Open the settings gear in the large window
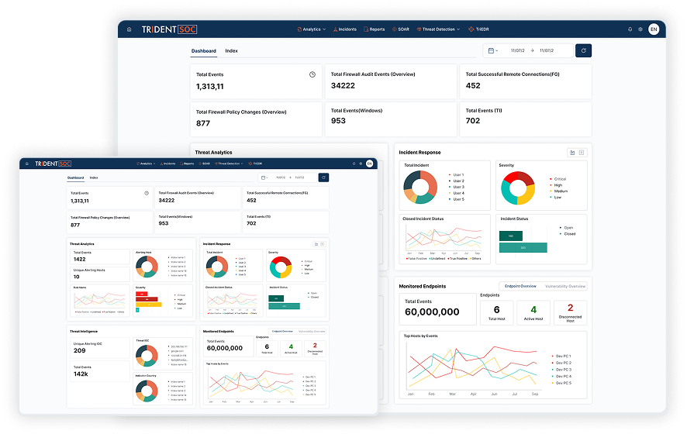The height and width of the screenshot is (434, 687). 640,29
